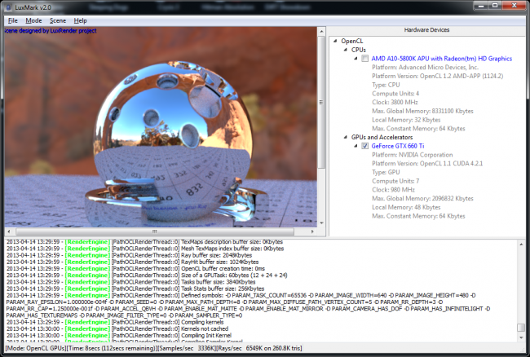Viewport: 530px width, 357px height.
Task: Maximize the LuxMark window
Action: [495, 6]
